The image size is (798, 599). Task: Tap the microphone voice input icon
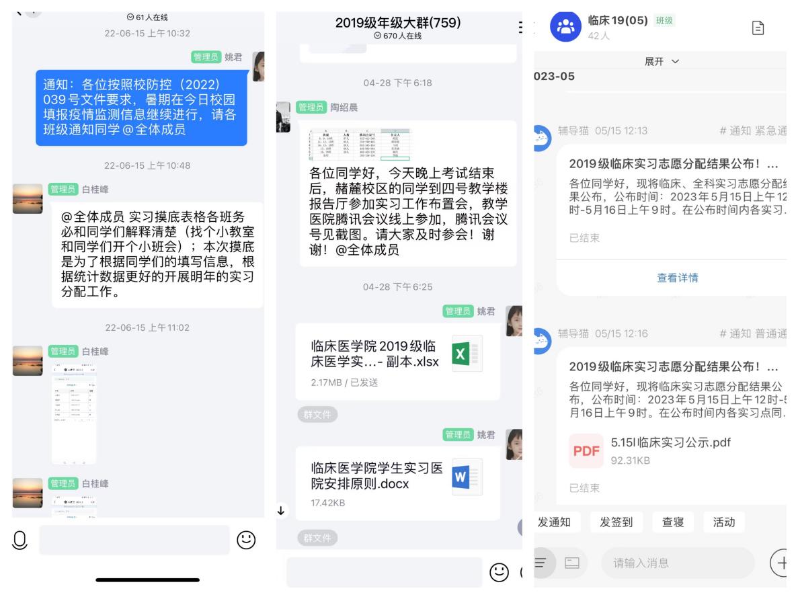(x=20, y=540)
